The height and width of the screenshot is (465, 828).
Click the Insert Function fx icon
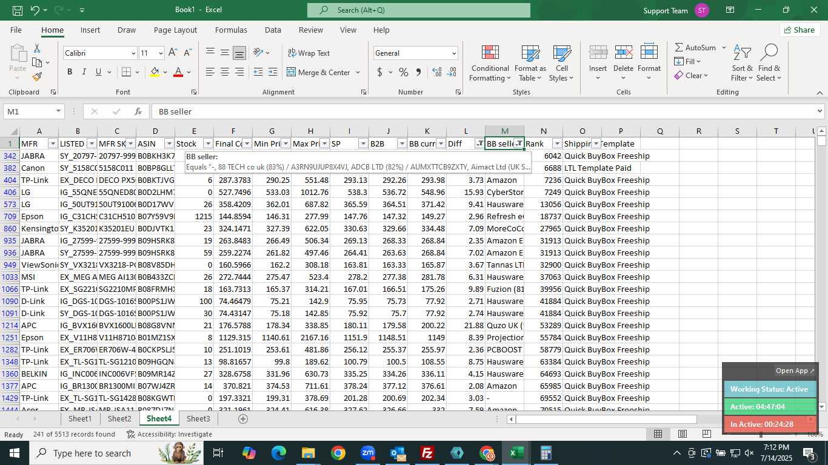(138, 111)
